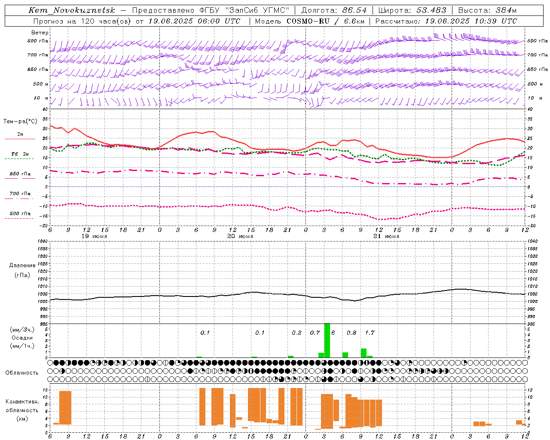
Task: Click the '10 м' wind level label
Action: [x=41, y=98]
